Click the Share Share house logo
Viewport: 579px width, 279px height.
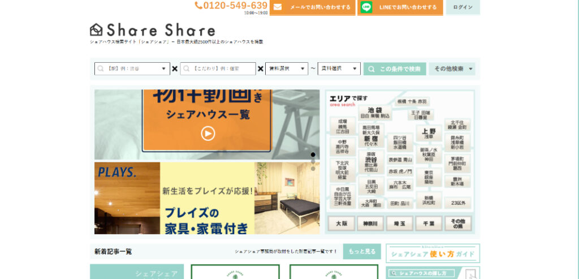coord(96,29)
